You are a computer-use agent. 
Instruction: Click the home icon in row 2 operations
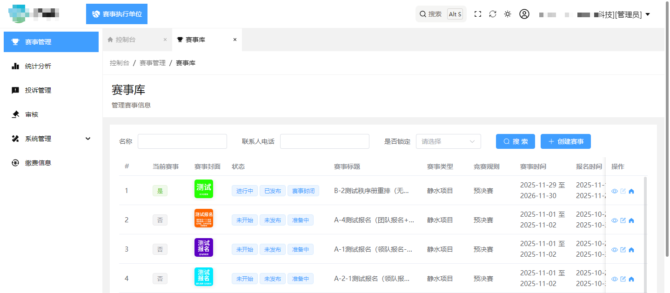pos(631,220)
